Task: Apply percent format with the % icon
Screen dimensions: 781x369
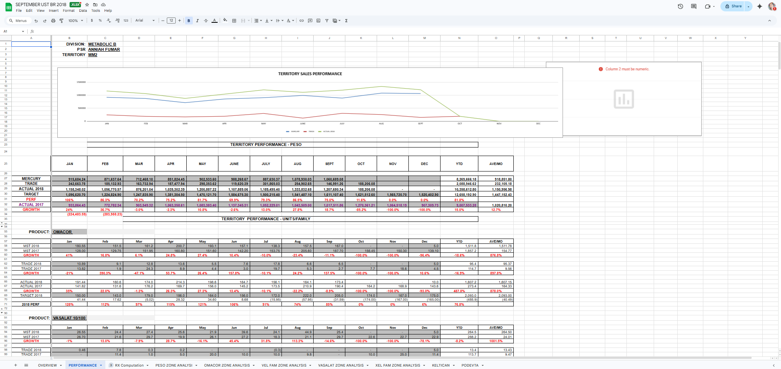Action: (x=100, y=21)
